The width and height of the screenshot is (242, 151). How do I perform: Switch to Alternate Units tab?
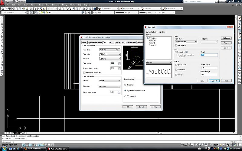tap(131, 43)
